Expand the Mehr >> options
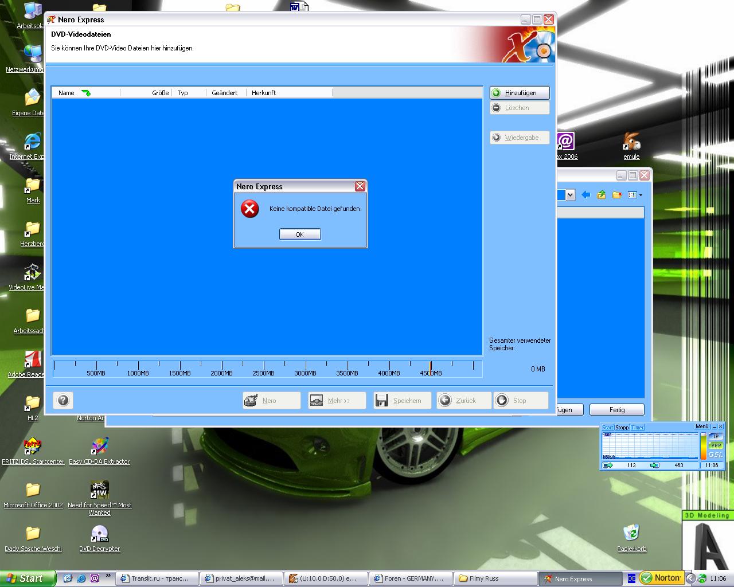 click(x=337, y=400)
